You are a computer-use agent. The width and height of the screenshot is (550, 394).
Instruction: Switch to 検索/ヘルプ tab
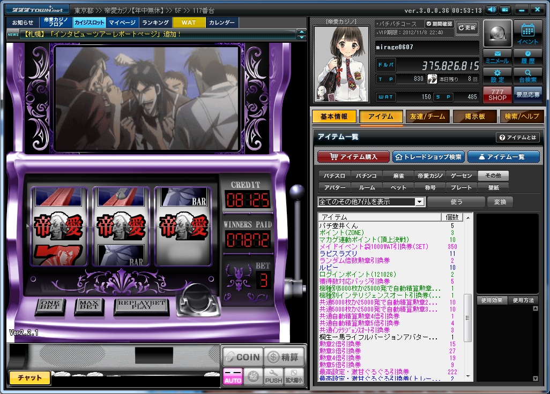tap(522, 117)
